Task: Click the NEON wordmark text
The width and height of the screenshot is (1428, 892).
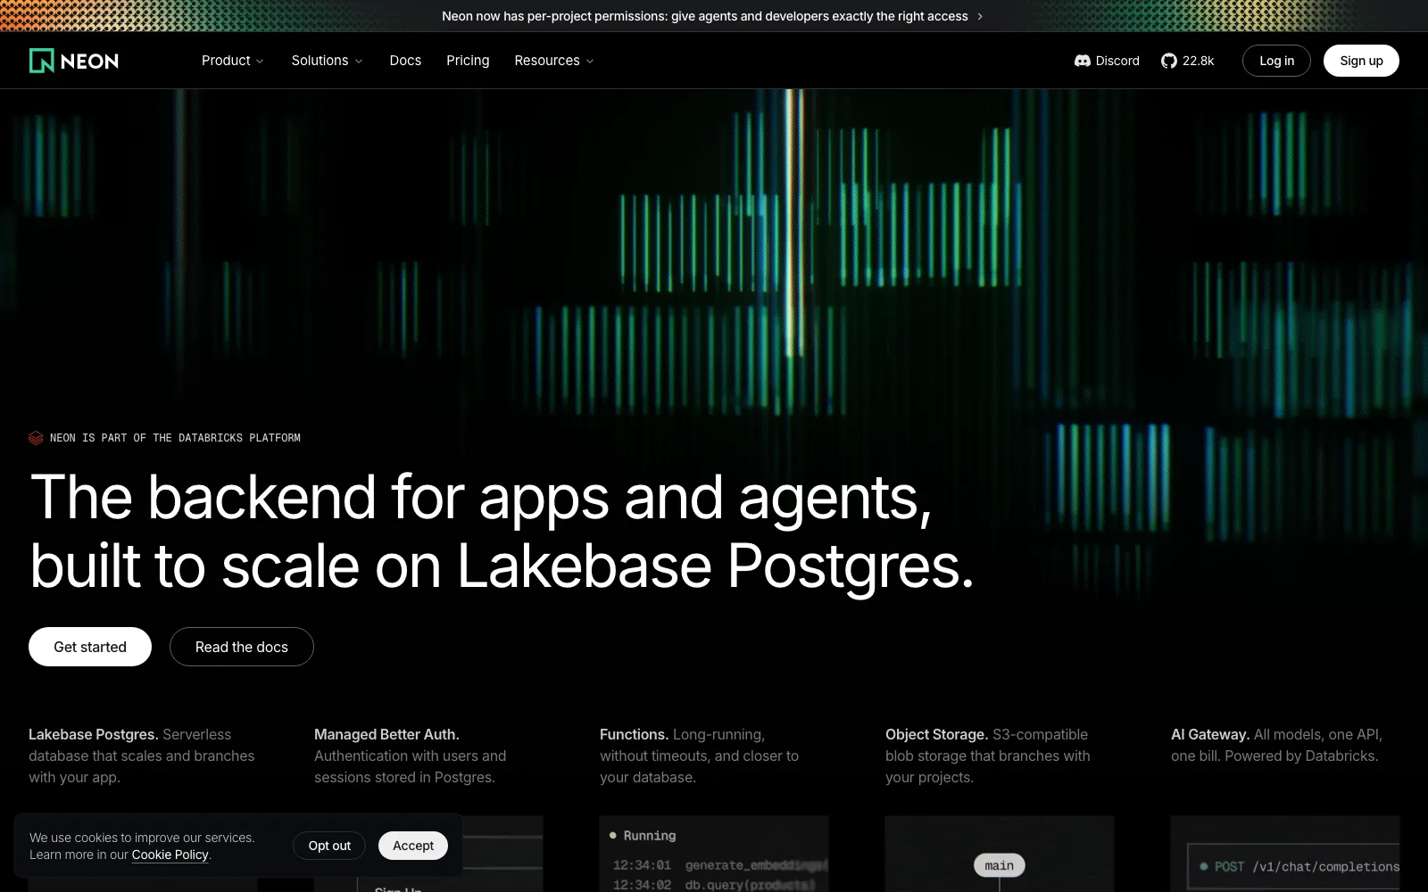Action: 89,61
